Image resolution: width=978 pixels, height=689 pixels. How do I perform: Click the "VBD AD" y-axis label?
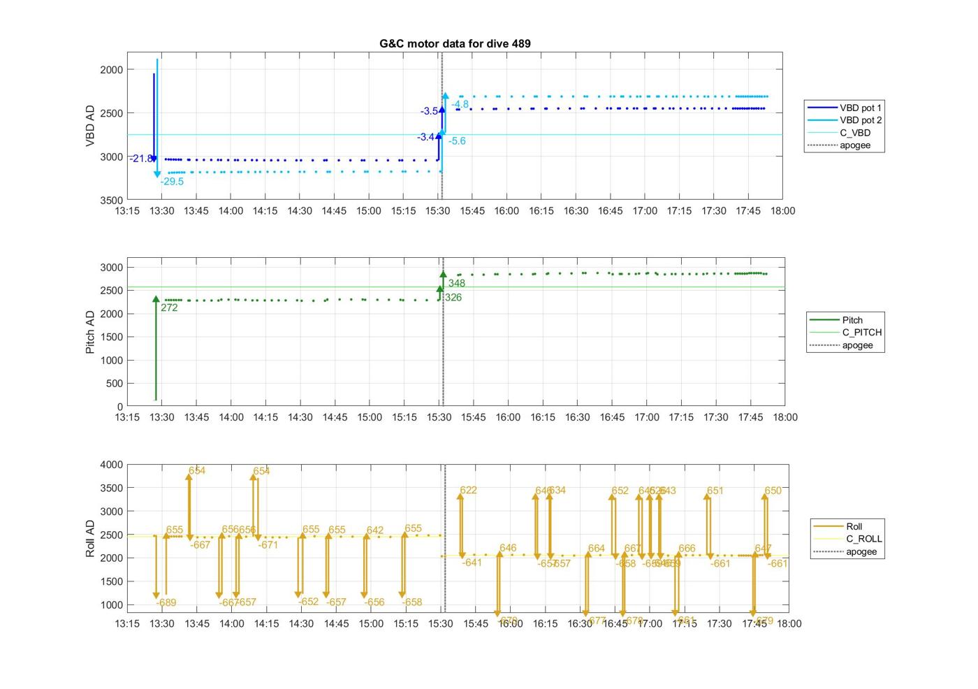tap(90, 126)
